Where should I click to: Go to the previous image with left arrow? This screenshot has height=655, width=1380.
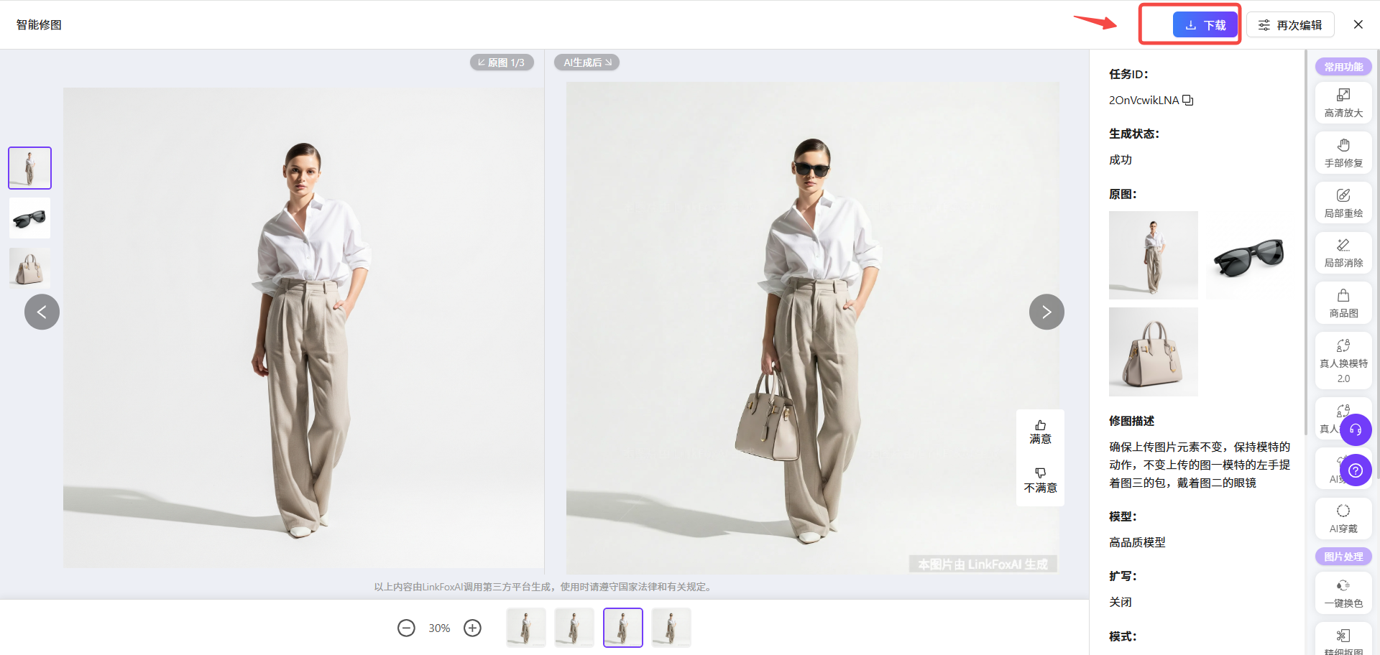pos(42,312)
